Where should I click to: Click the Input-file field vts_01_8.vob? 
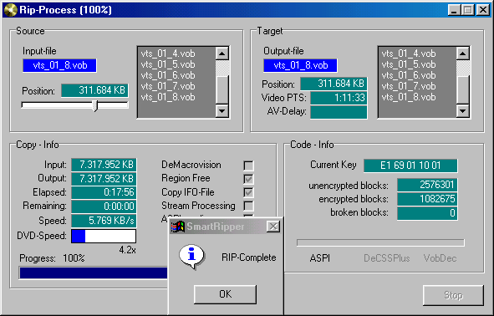pos(59,65)
